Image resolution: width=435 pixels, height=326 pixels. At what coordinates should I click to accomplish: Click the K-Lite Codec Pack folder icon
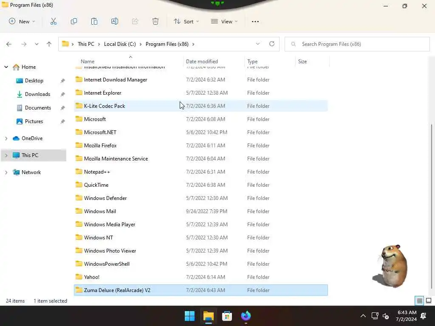click(x=79, y=106)
